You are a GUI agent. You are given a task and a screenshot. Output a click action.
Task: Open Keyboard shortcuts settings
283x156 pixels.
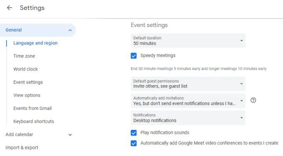[34, 121]
